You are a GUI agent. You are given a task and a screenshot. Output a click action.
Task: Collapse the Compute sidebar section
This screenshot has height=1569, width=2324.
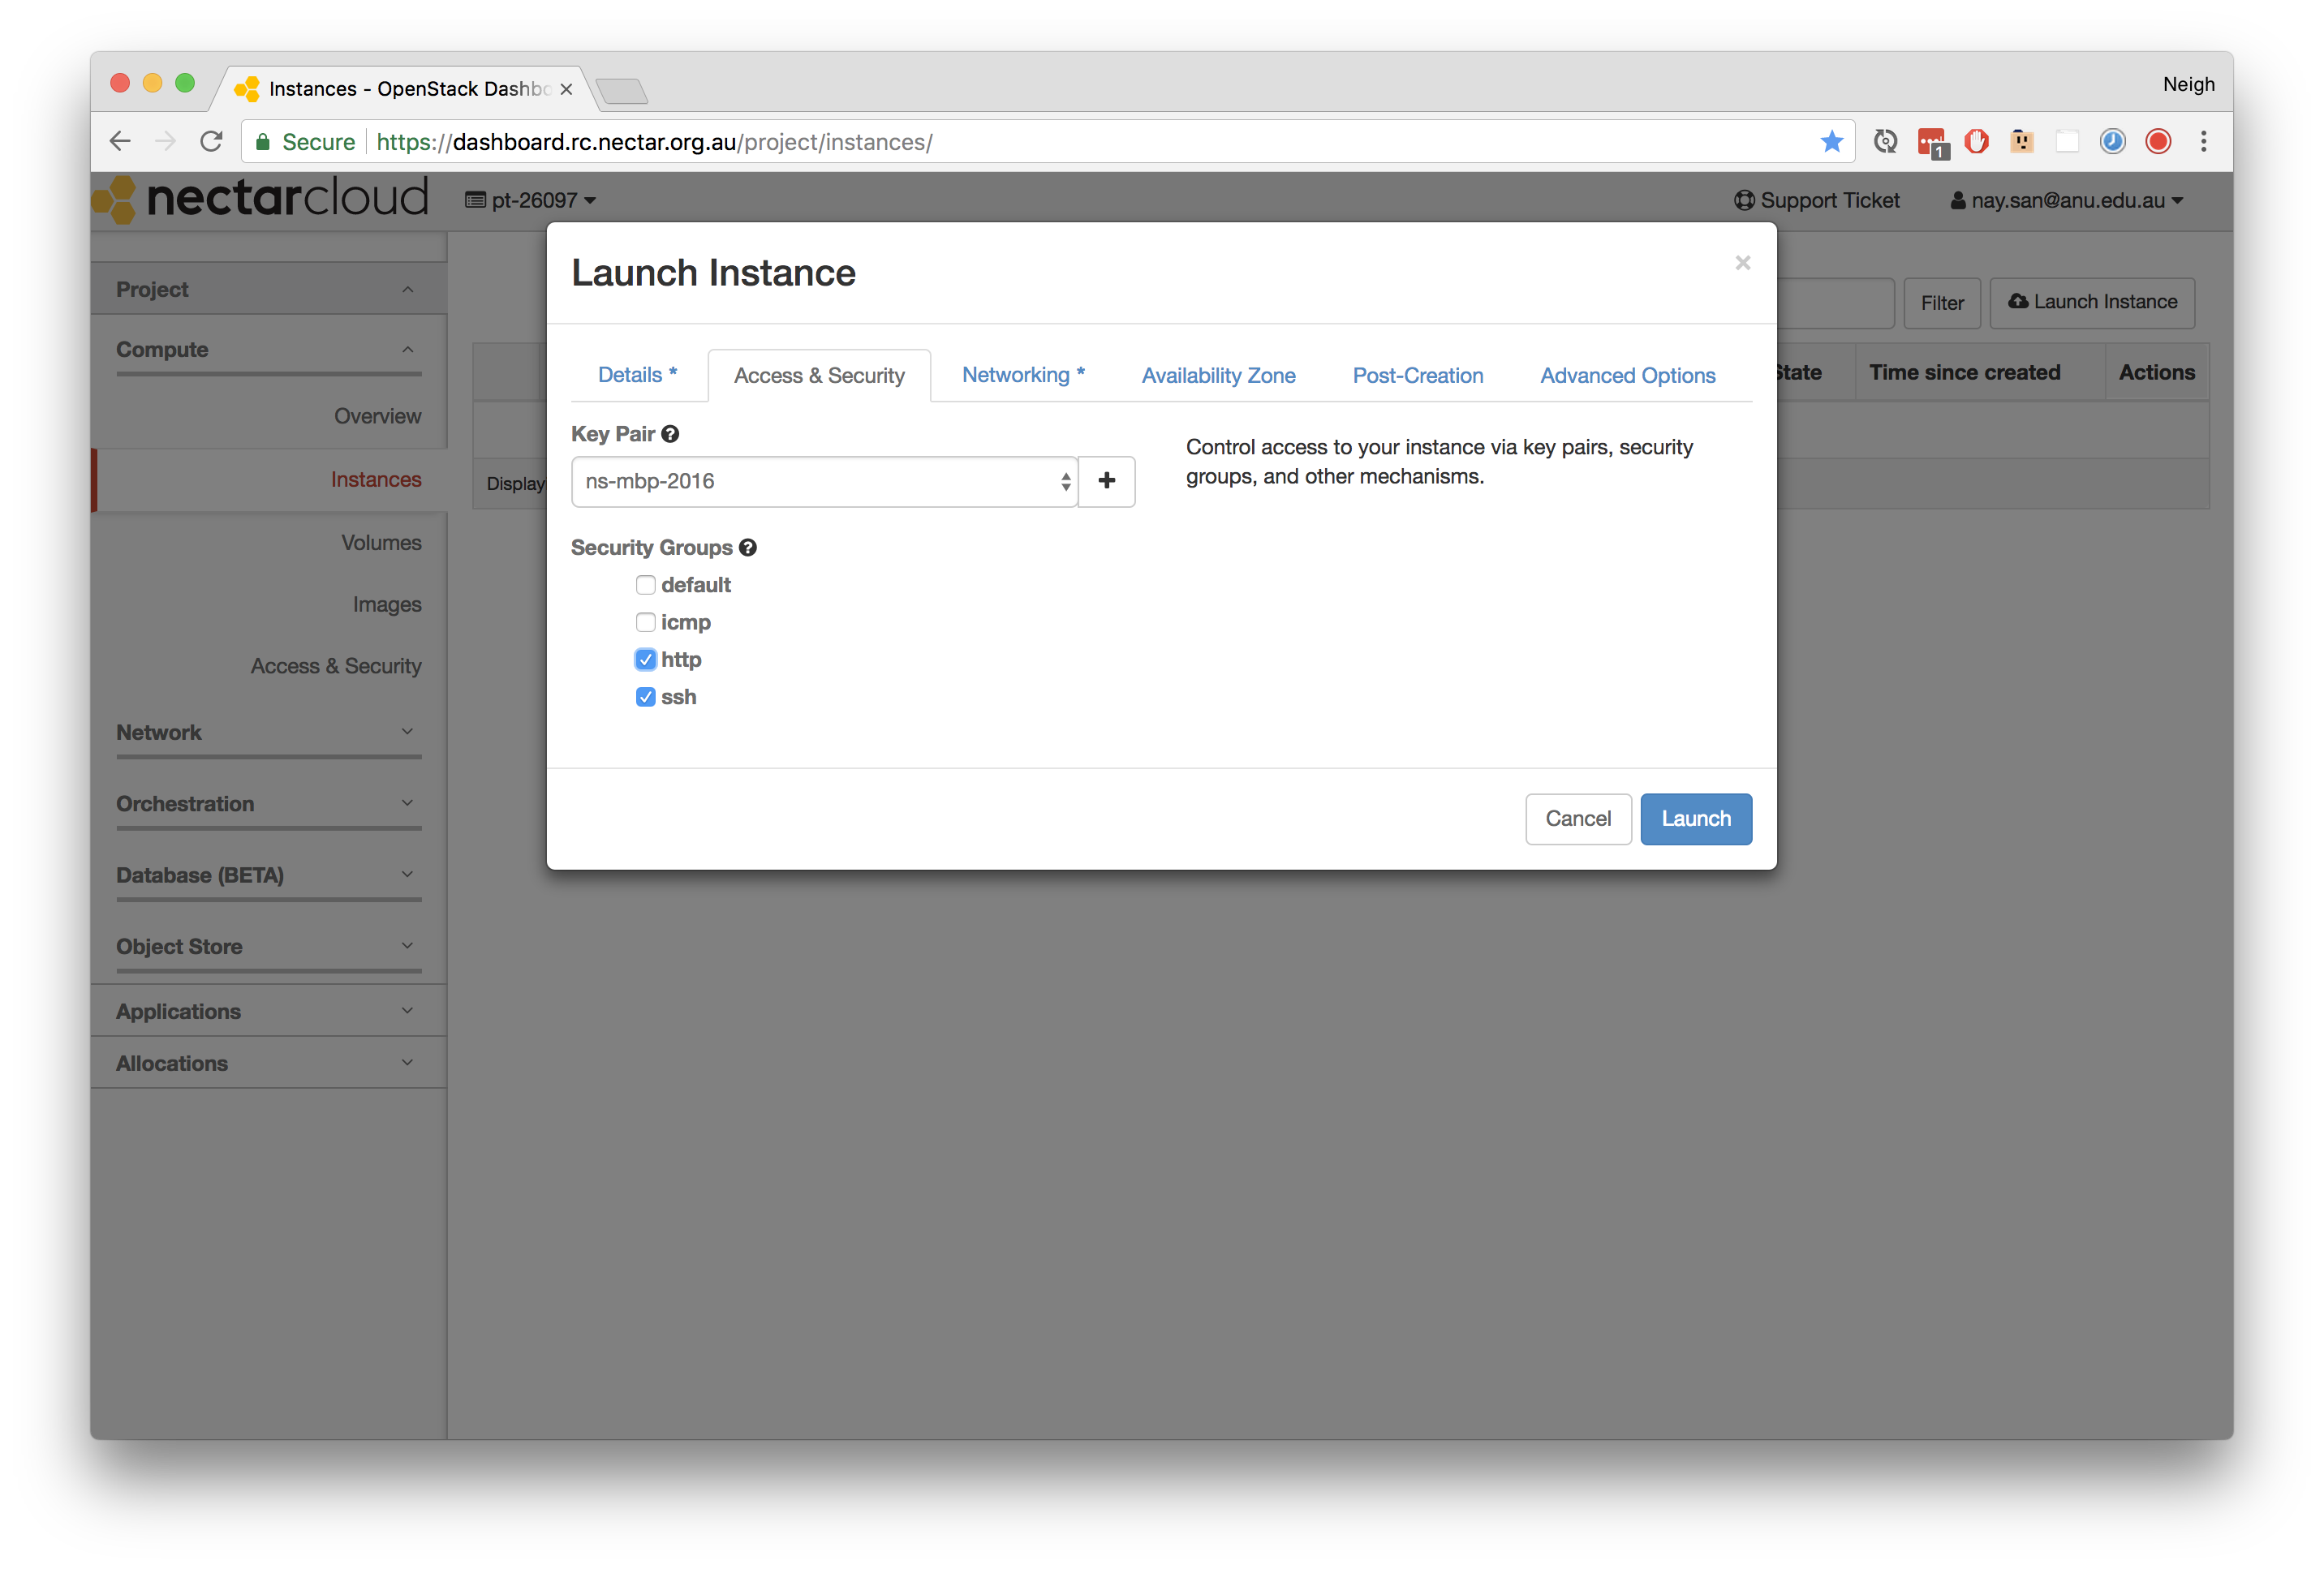268,349
